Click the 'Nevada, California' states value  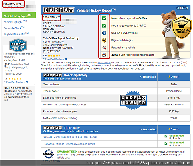[x=174, y=104]
